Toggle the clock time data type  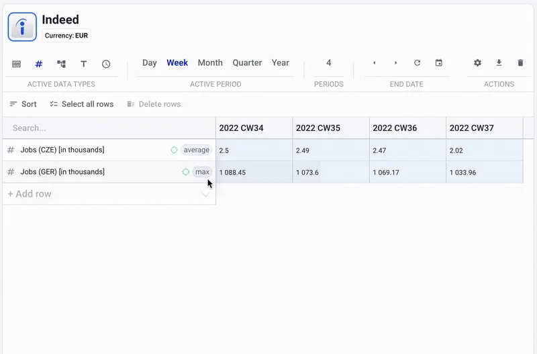tap(106, 64)
